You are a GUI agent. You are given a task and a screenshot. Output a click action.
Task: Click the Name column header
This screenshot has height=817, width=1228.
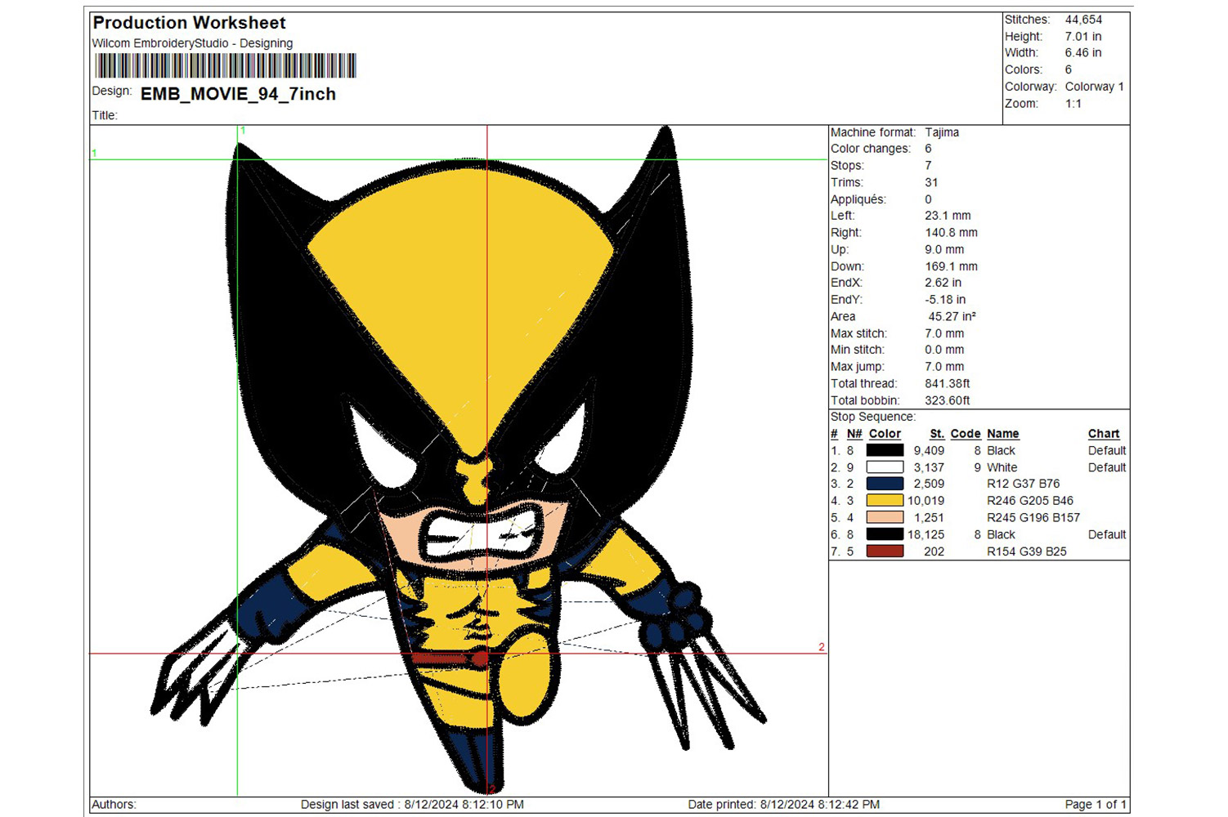point(1002,434)
